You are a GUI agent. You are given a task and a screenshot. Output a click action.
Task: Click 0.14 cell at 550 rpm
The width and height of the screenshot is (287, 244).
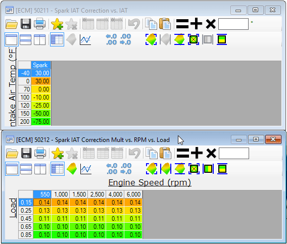(x=42, y=203)
